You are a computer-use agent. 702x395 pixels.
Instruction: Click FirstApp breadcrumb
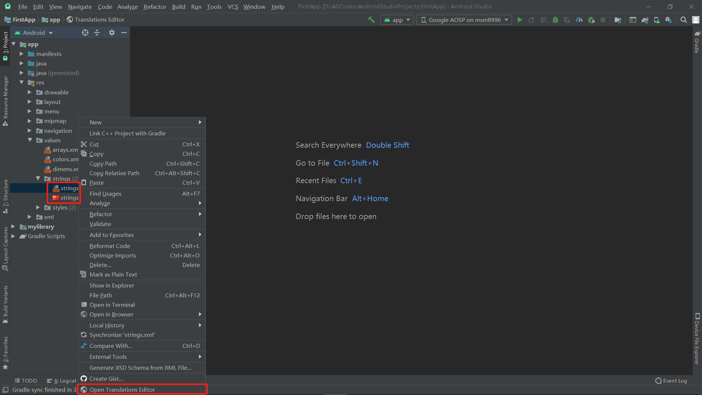click(x=20, y=20)
